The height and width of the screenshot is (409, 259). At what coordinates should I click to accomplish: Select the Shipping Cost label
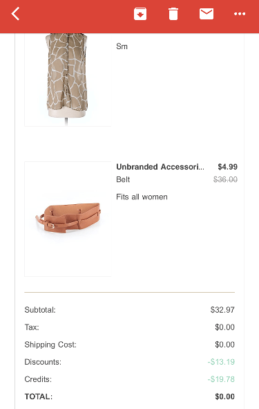[x=50, y=345]
